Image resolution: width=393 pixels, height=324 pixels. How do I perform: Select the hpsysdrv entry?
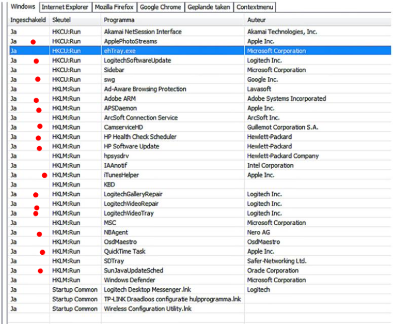pos(200,156)
